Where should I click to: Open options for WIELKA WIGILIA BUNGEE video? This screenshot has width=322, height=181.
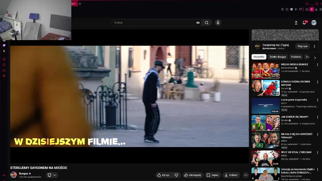click(317, 65)
